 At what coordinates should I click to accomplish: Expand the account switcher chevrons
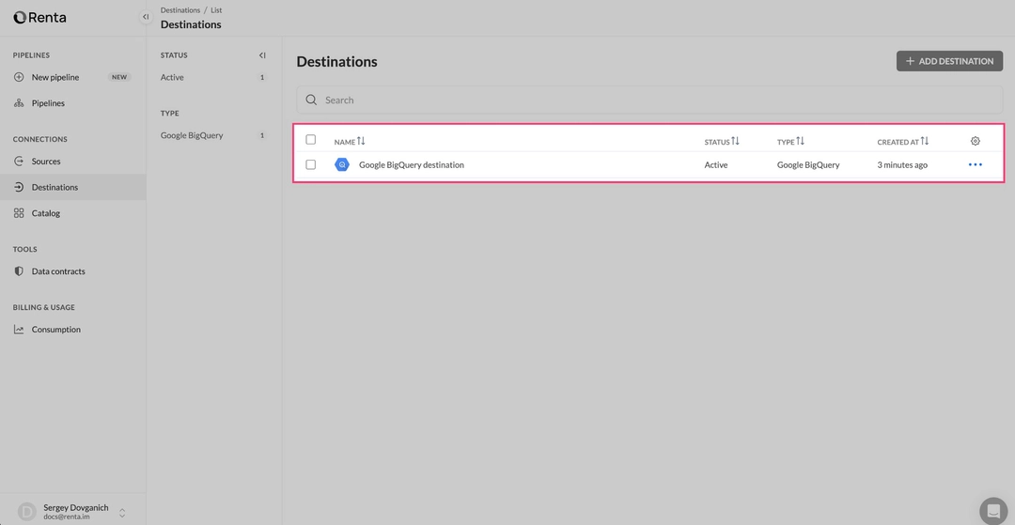[122, 513]
